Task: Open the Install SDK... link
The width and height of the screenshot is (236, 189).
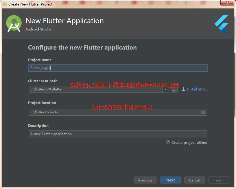Action: (197, 89)
